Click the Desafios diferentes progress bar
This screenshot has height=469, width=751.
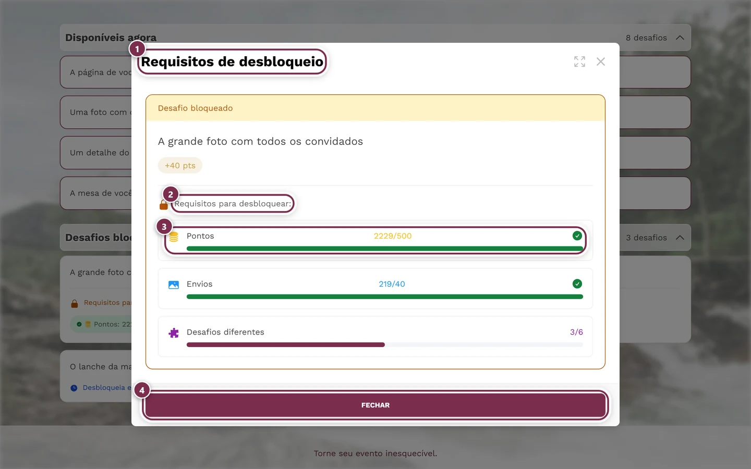385,344
